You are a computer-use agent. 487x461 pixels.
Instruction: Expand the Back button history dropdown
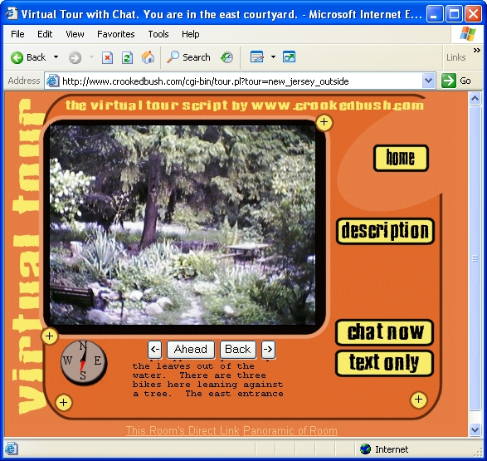click(56, 57)
